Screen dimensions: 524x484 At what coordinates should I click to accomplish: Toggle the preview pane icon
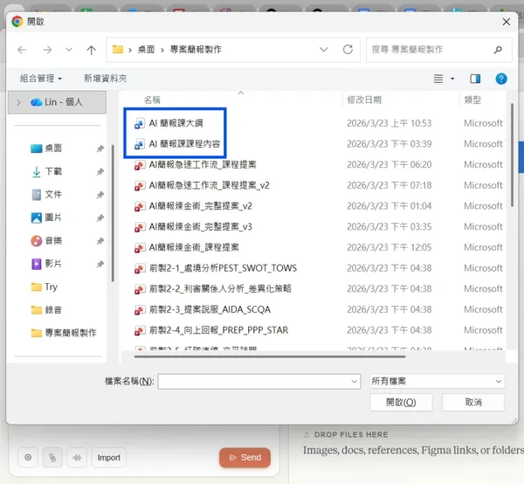(475, 79)
